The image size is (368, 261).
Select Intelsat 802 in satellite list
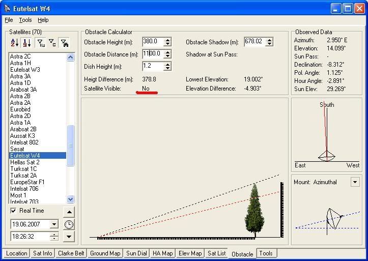pyautogui.click(x=38, y=142)
